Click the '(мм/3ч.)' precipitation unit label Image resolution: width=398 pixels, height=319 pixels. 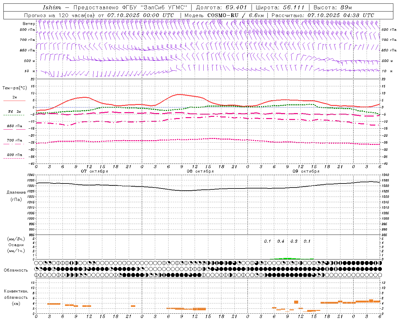(x=16, y=239)
